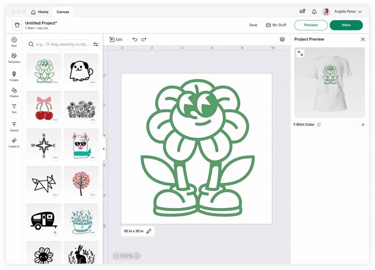Image resolution: width=375 pixels, height=270 pixels.
Task: Click the Edit toolbar item
Action: 116,39
